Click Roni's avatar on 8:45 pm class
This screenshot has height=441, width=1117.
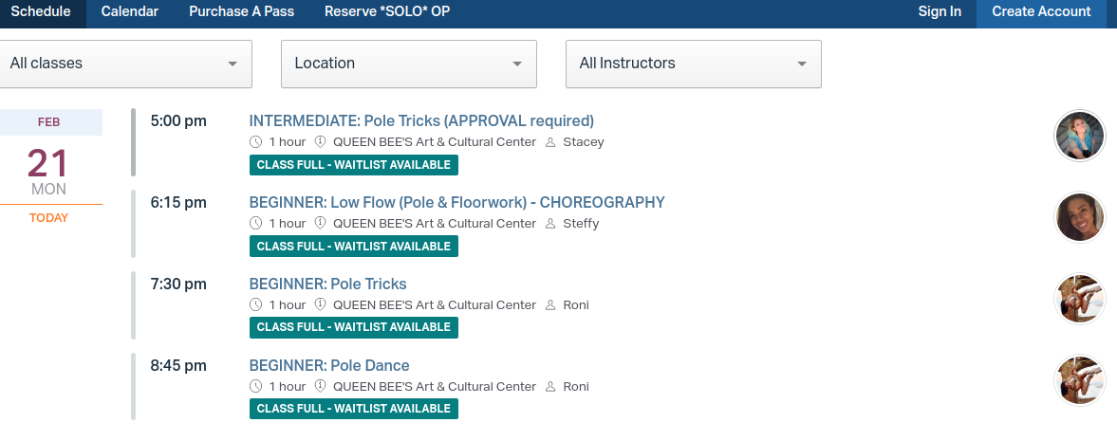click(x=1080, y=380)
